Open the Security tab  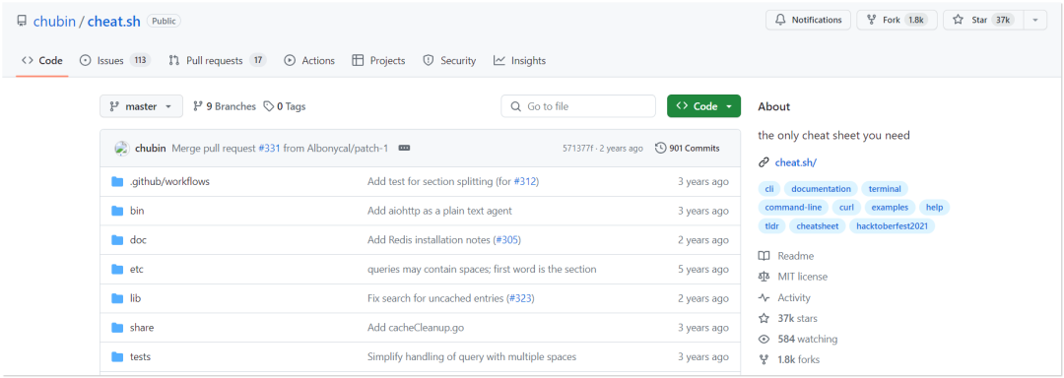pos(449,60)
